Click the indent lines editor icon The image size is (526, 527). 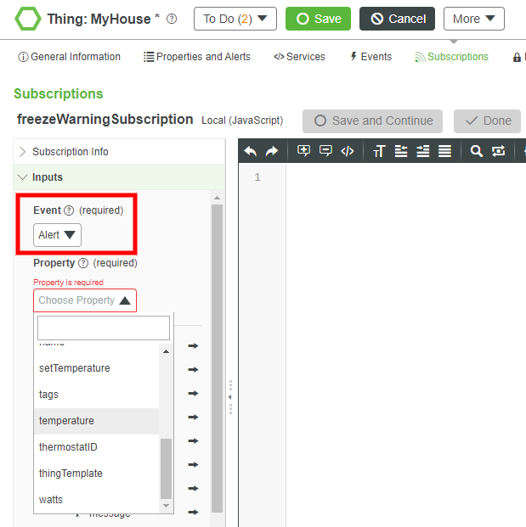coord(422,151)
